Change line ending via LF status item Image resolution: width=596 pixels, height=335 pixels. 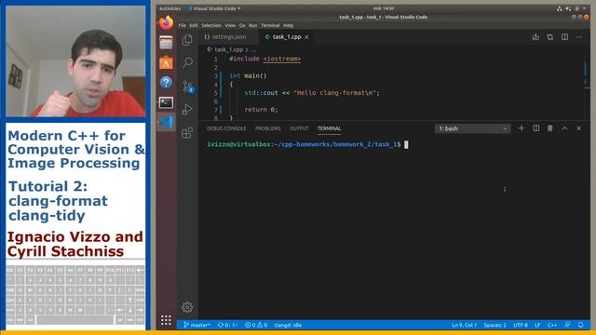537,325
